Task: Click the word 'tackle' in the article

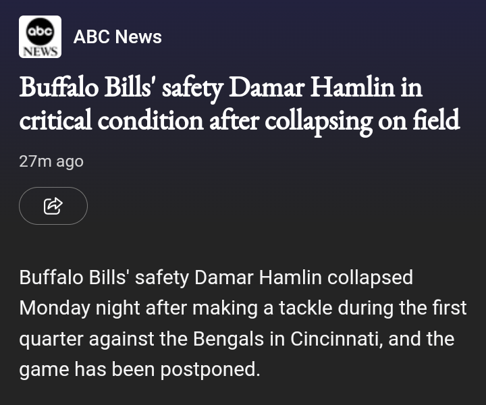Action: pos(315,308)
